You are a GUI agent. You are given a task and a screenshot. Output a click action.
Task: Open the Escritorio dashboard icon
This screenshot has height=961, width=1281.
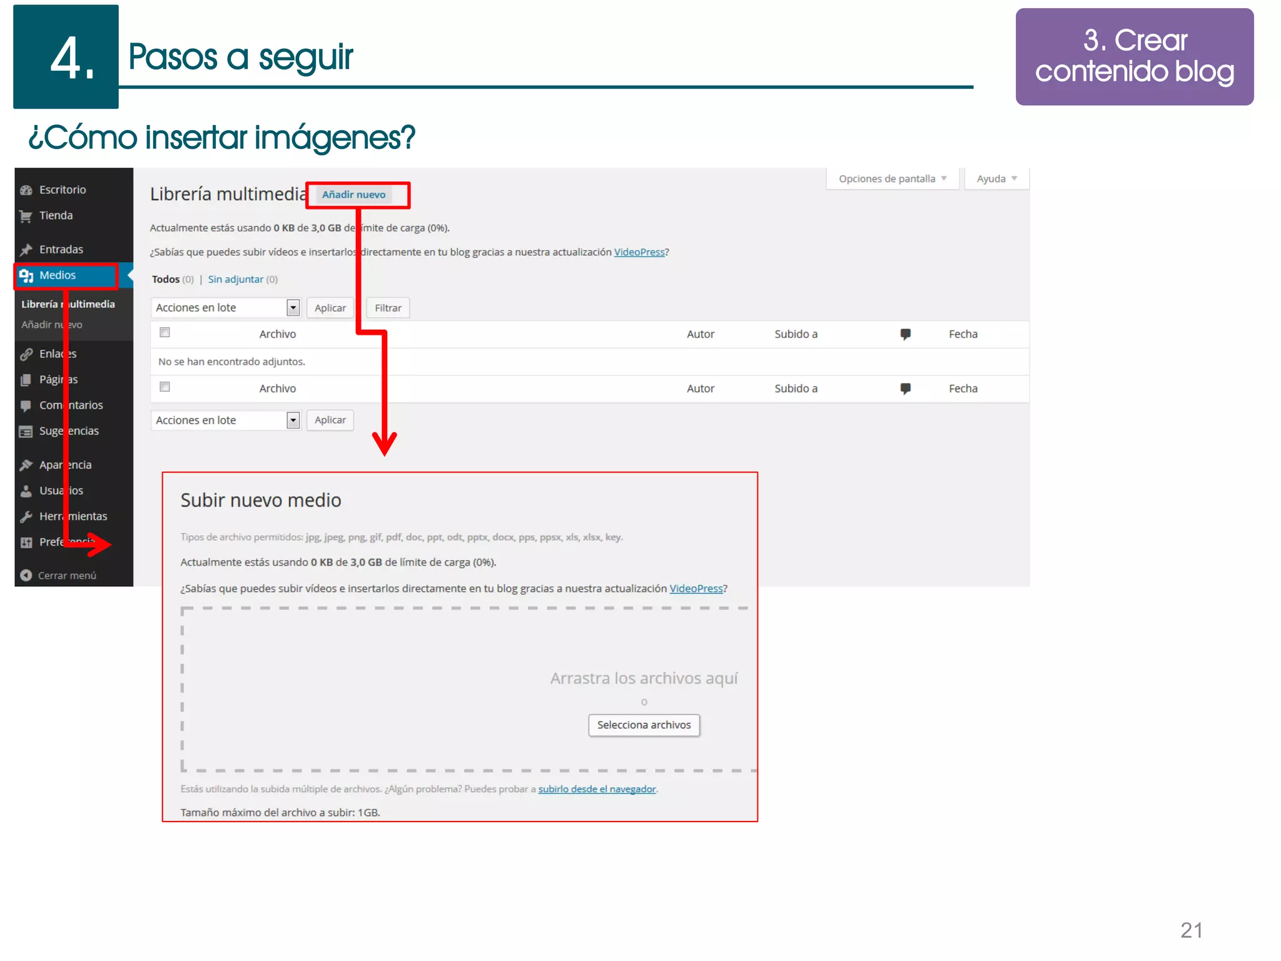[x=26, y=190]
